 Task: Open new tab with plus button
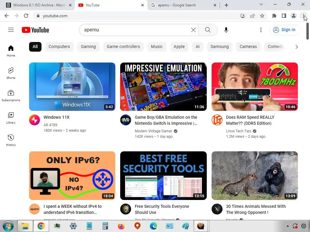point(226,5)
